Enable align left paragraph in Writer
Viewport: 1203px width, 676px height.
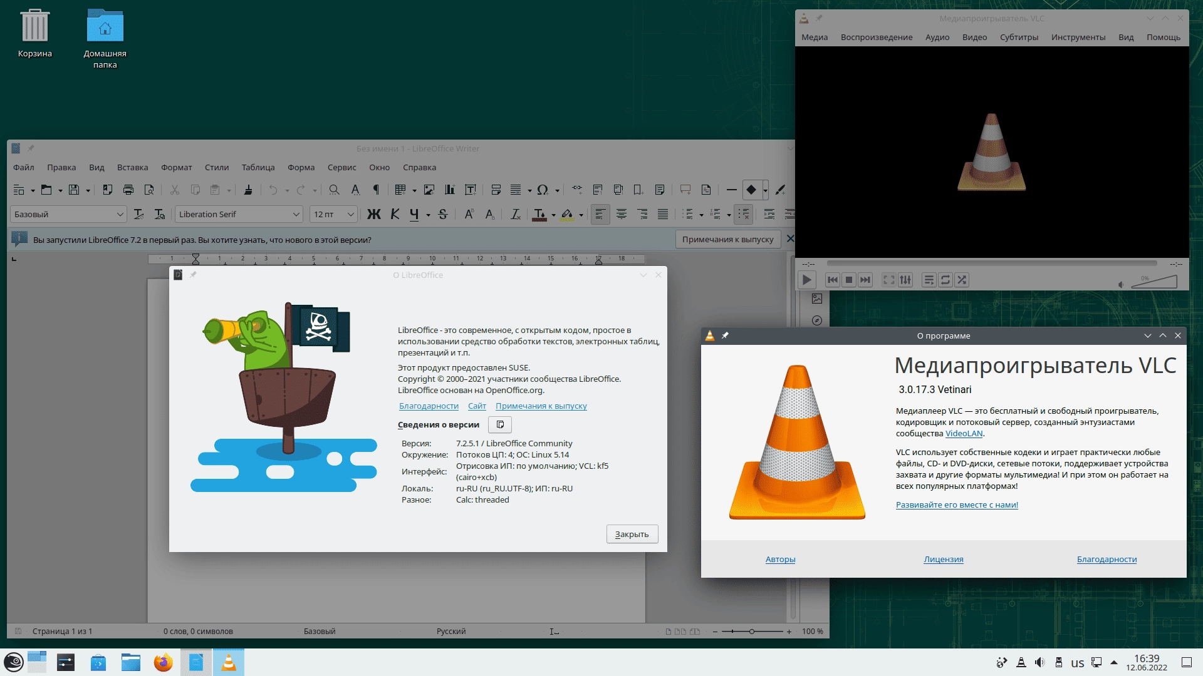[600, 214]
